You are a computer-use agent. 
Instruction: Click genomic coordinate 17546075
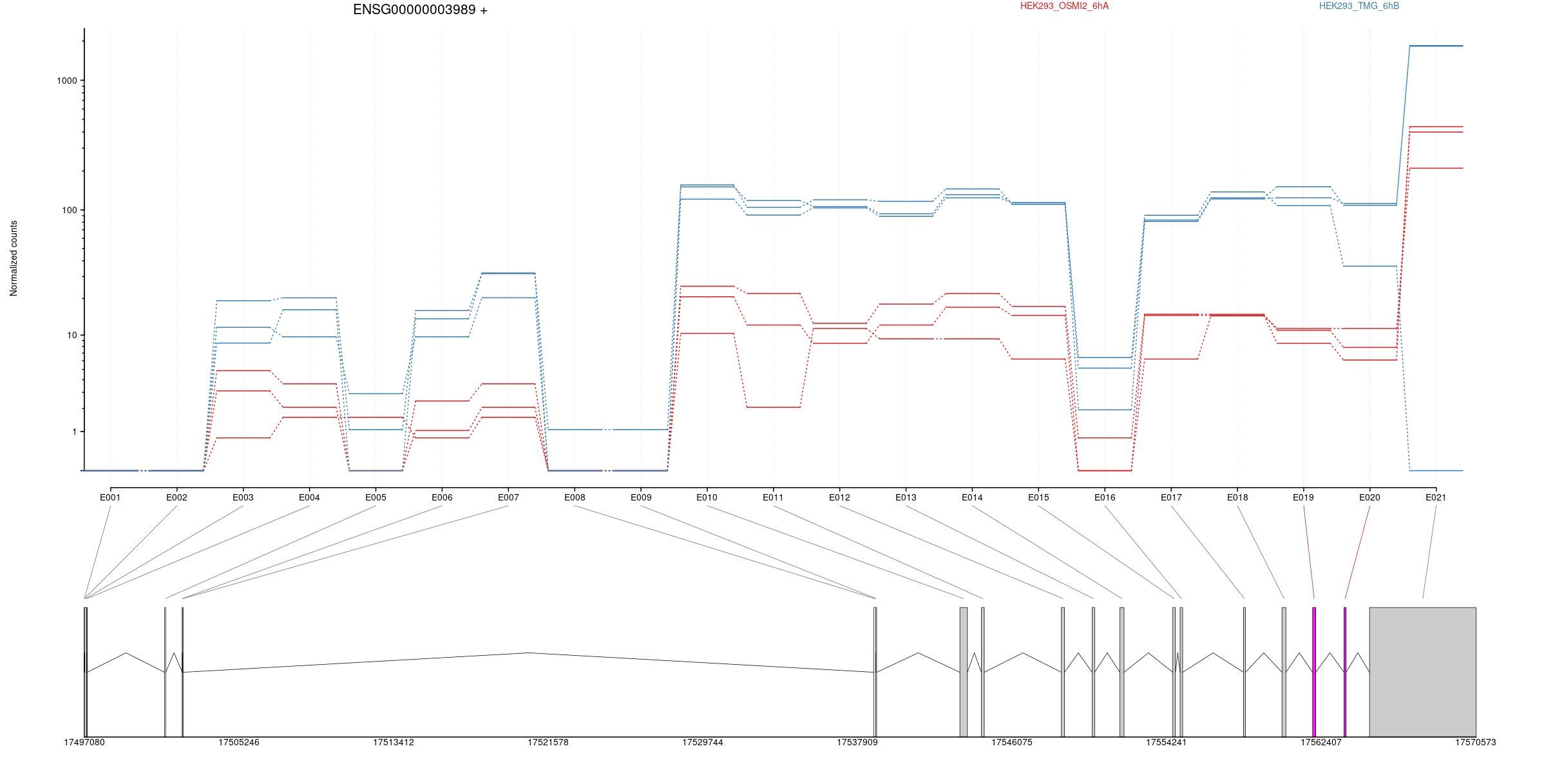point(1012,742)
